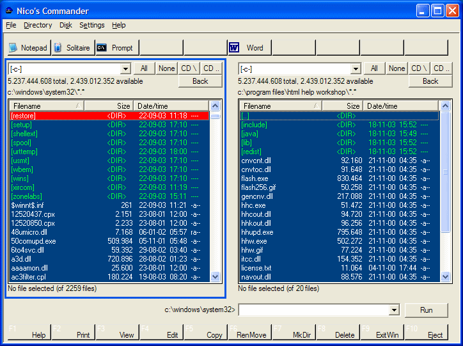Click the F1 Help button

click(x=29, y=332)
